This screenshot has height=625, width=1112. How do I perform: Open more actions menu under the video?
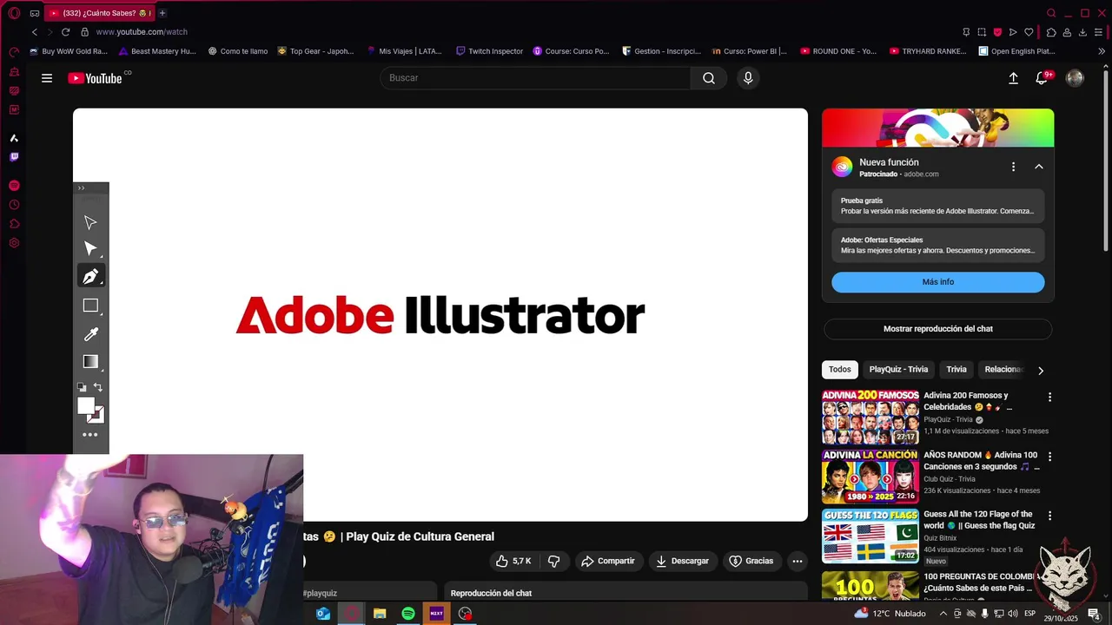click(x=797, y=561)
